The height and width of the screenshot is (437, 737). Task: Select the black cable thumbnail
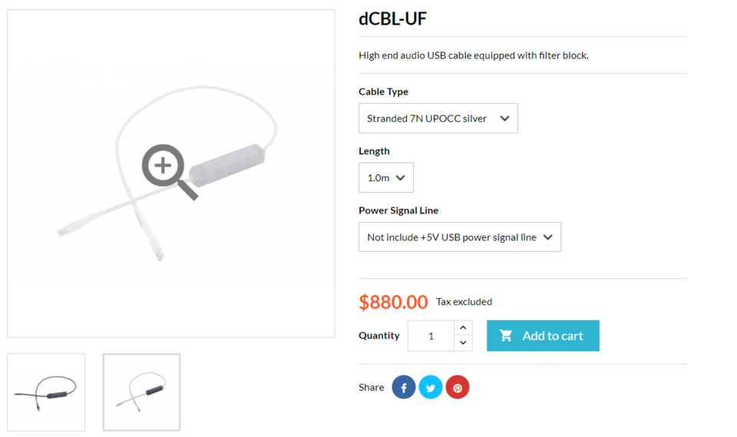(46, 392)
